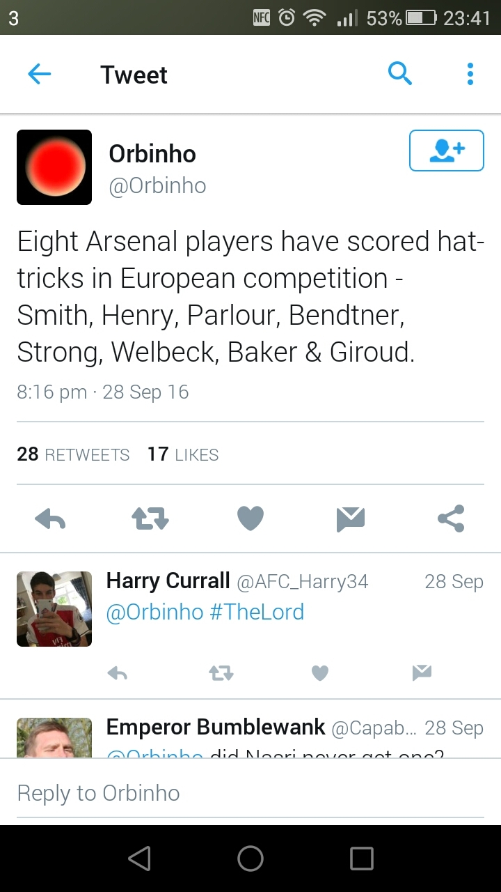The height and width of the screenshot is (892, 501).
Task: Follow Orbinho with the add-user button
Action: 446,151
